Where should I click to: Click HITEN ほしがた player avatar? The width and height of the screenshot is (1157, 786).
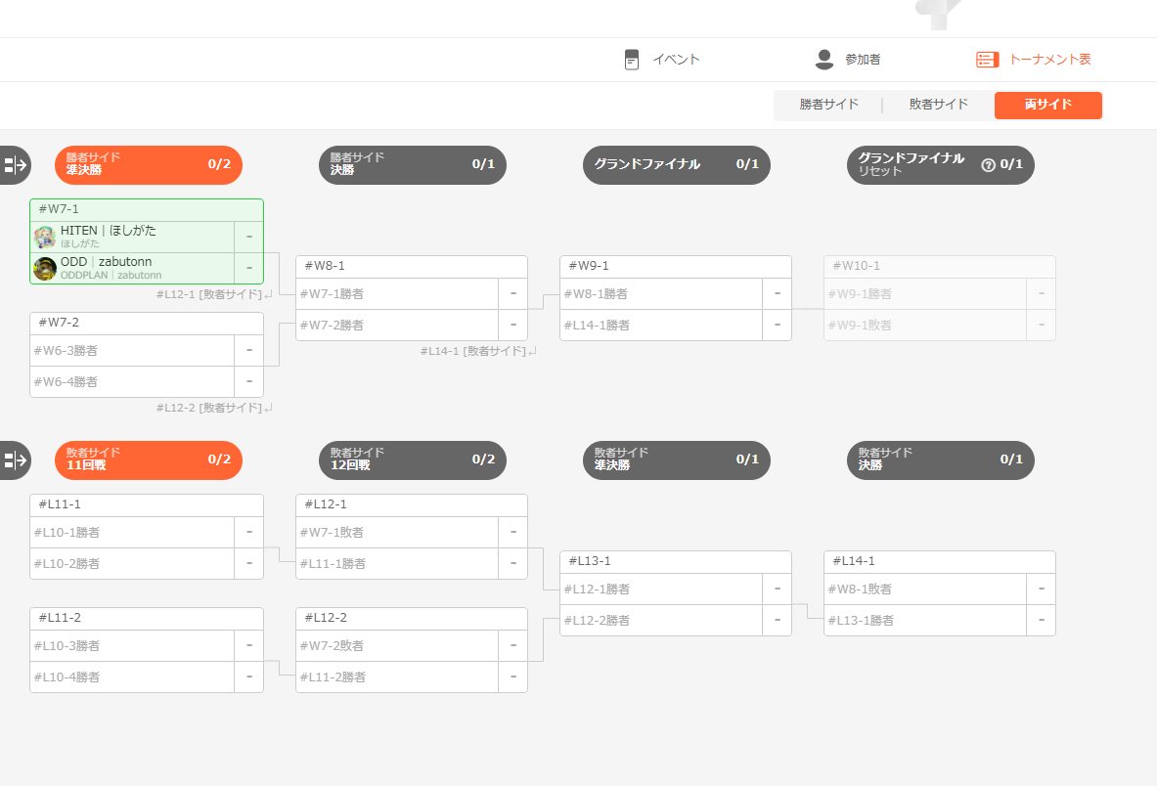coord(45,238)
